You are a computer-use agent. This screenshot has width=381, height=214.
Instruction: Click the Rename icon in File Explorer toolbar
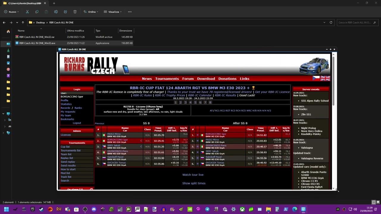[56, 12]
